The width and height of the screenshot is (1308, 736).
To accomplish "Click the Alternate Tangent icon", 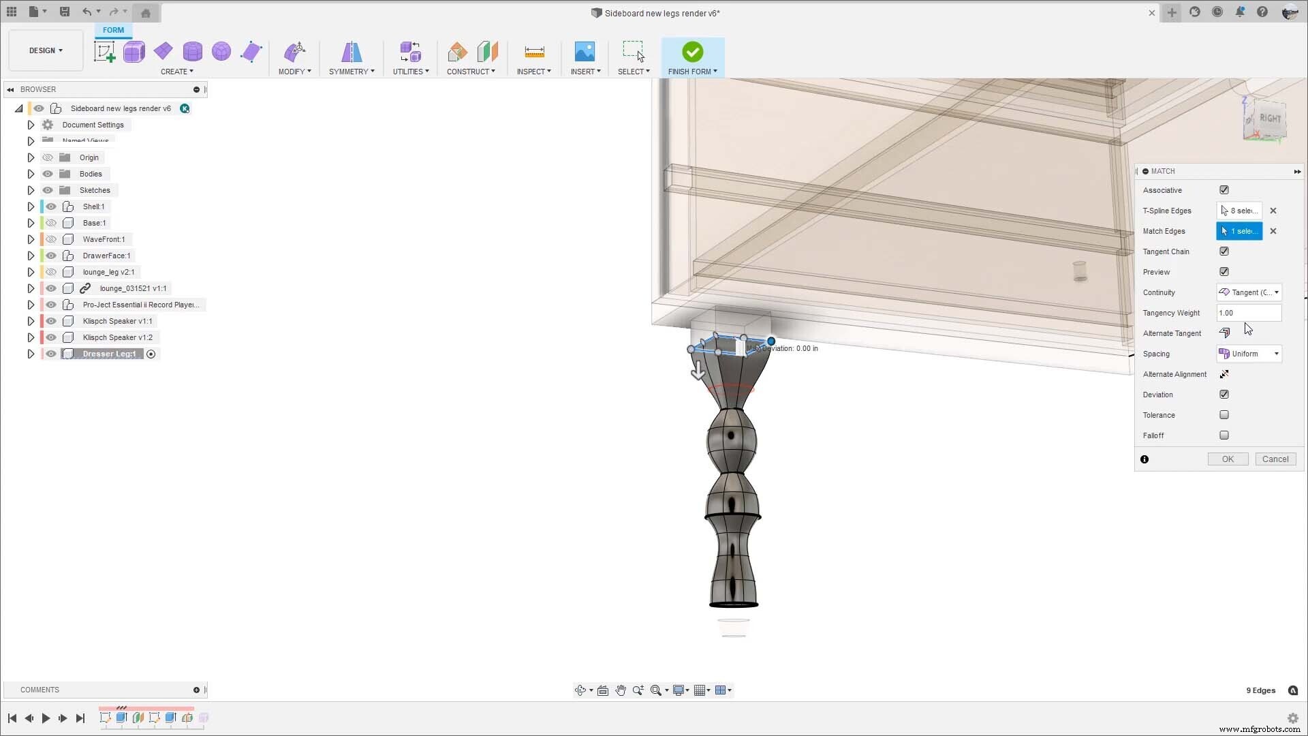I will [1224, 333].
